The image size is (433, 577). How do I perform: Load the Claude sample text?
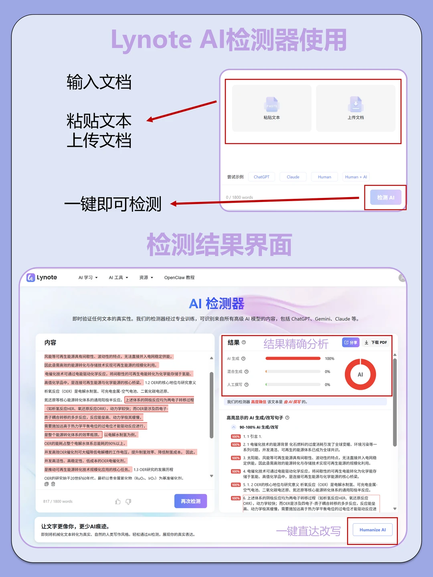point(293,177)
